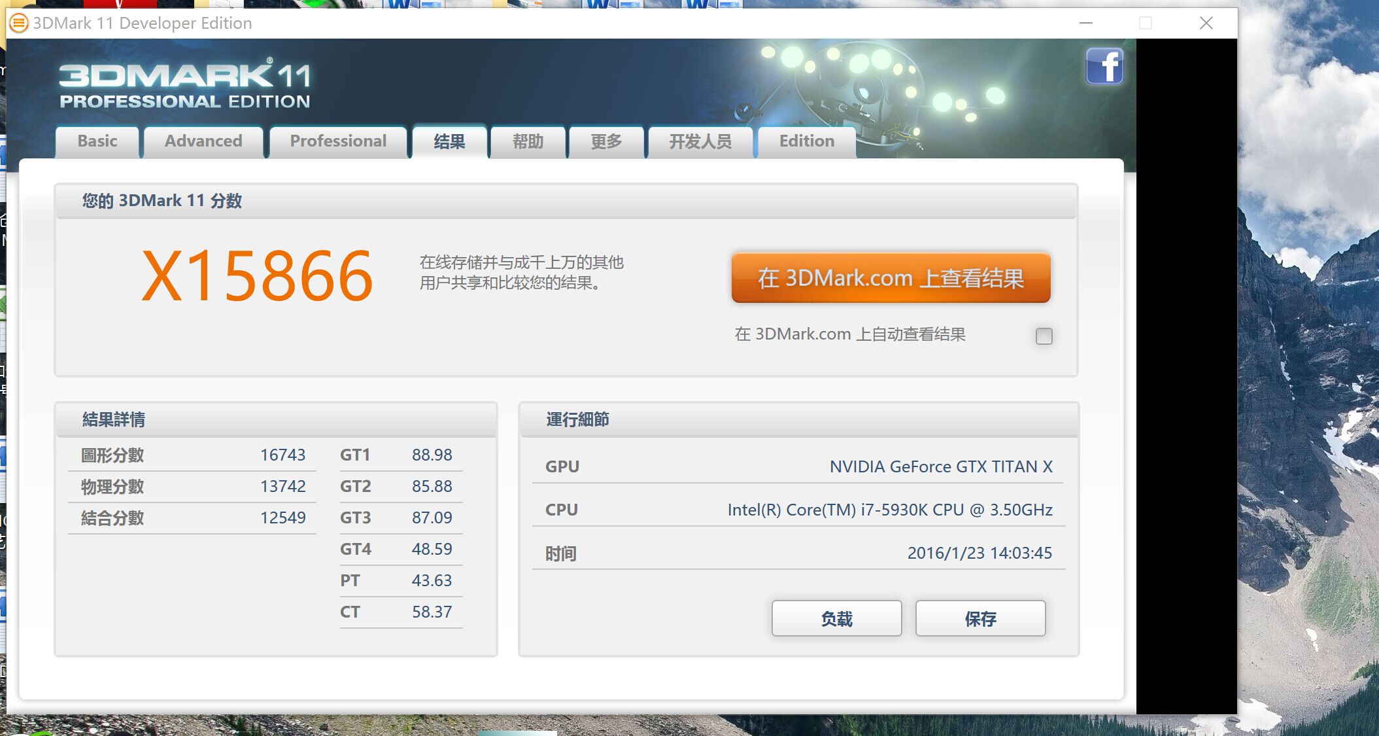Click the X15866 score value

pos(258,276)
